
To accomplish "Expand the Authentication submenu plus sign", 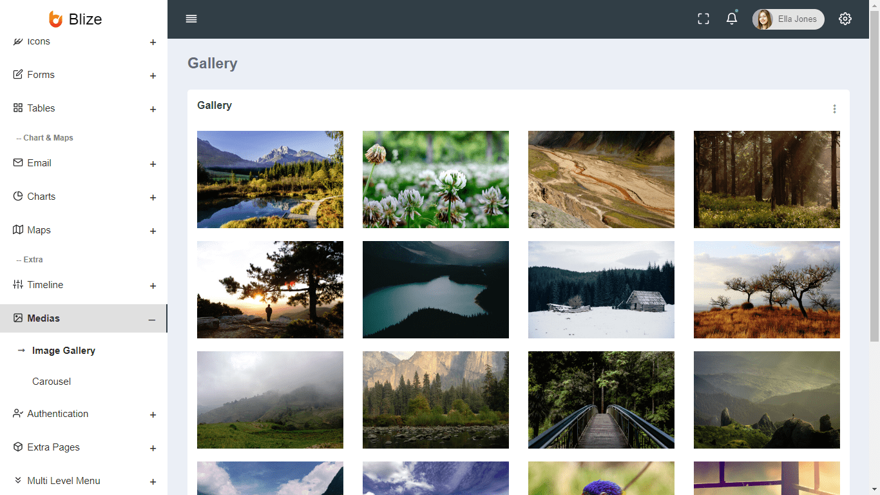I will [x=153, y=415].
